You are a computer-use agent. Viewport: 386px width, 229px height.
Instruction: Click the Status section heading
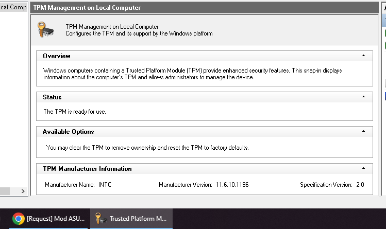point(52,97)
